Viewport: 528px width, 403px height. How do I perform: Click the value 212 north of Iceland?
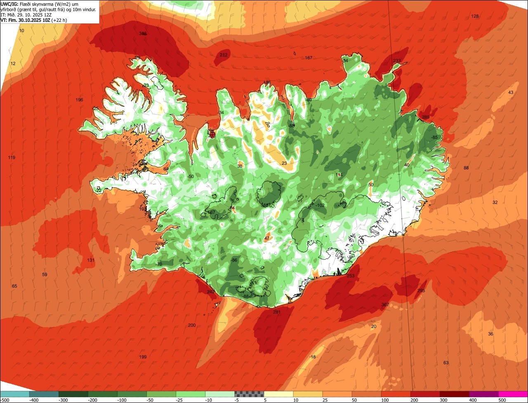click(224, 55)
